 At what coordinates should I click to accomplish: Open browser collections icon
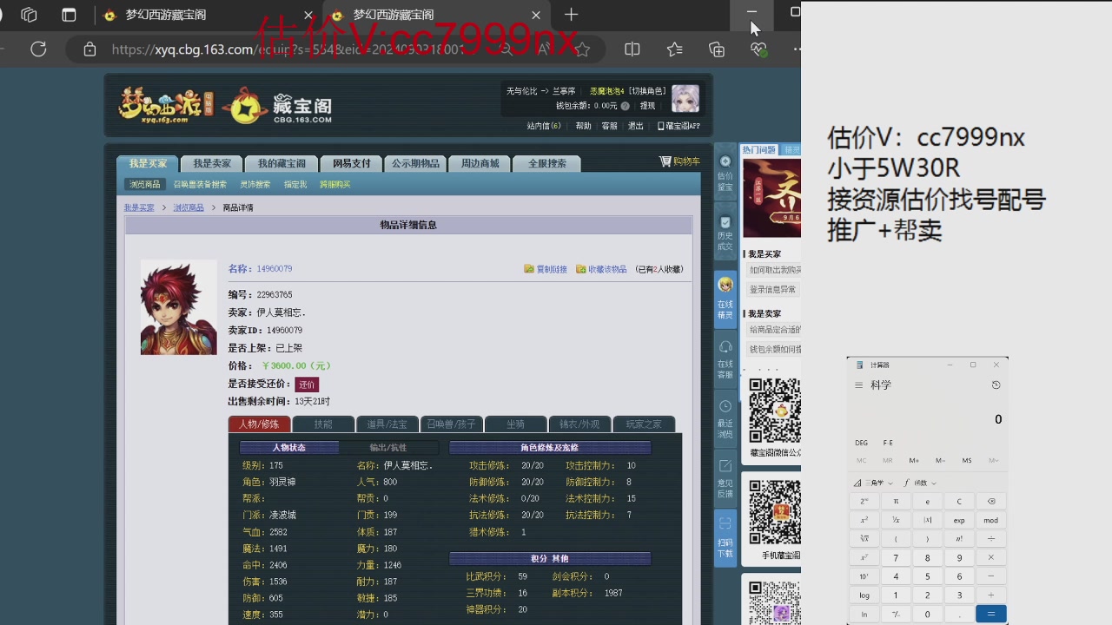tap(717, 49)
